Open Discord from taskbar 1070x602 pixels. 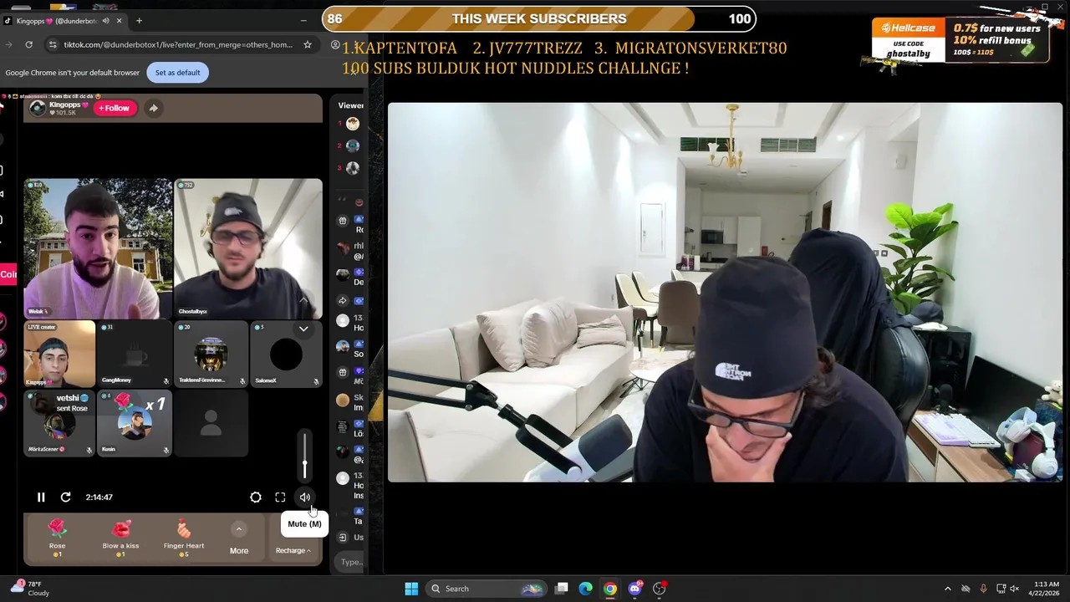[x=635, y=589]
